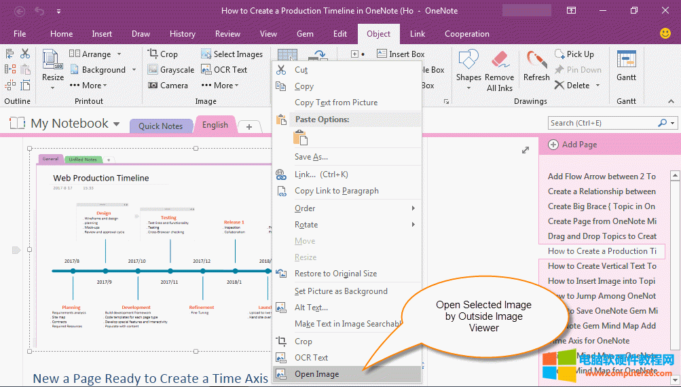
Task: Click the Refresh drawings icon
Action: pos(536,61)
